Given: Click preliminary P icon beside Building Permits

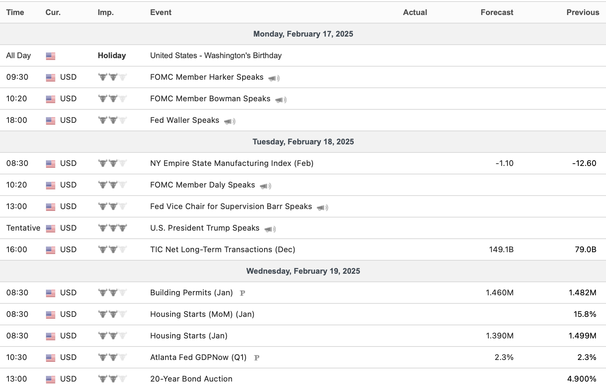Looking at the screenshot, I should coord(242,293).
